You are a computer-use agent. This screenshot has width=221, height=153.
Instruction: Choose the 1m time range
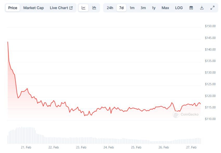click(132, 8)
